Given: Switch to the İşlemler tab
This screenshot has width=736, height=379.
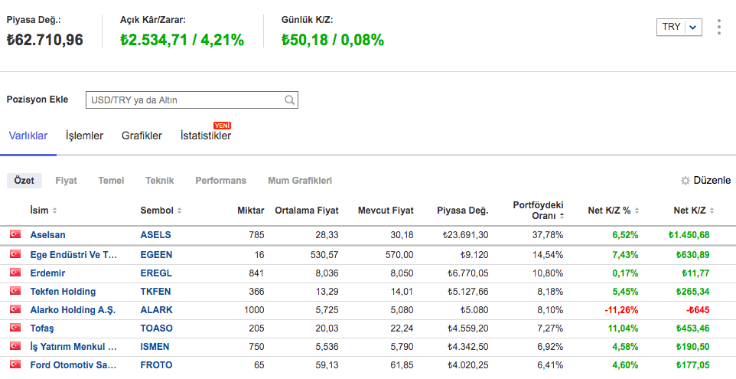Looking at the screenshot, I should point(84,136).
